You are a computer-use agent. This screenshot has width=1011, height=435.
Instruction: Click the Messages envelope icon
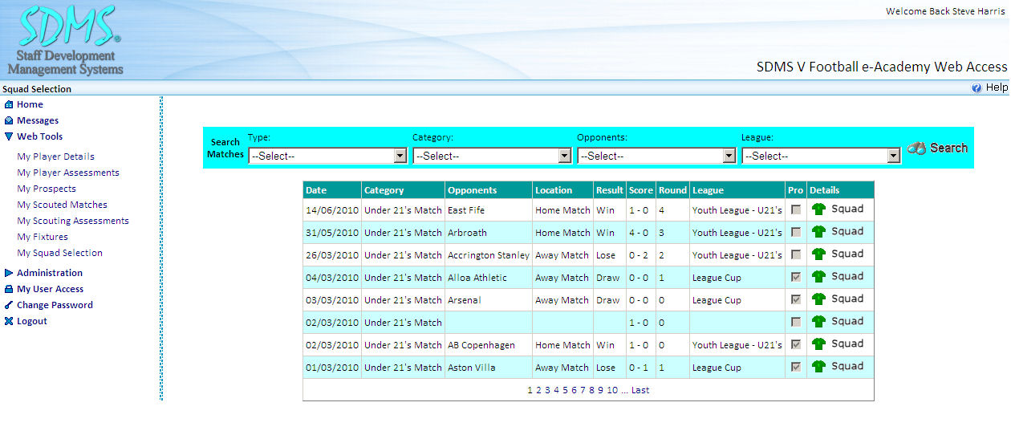pos(9,120)
